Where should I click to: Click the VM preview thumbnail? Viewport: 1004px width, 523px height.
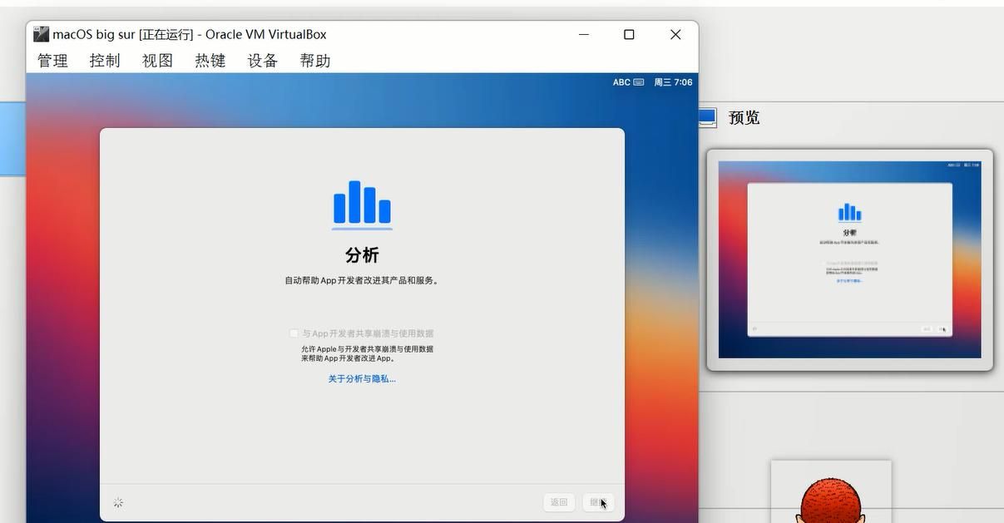pos(849,259)
